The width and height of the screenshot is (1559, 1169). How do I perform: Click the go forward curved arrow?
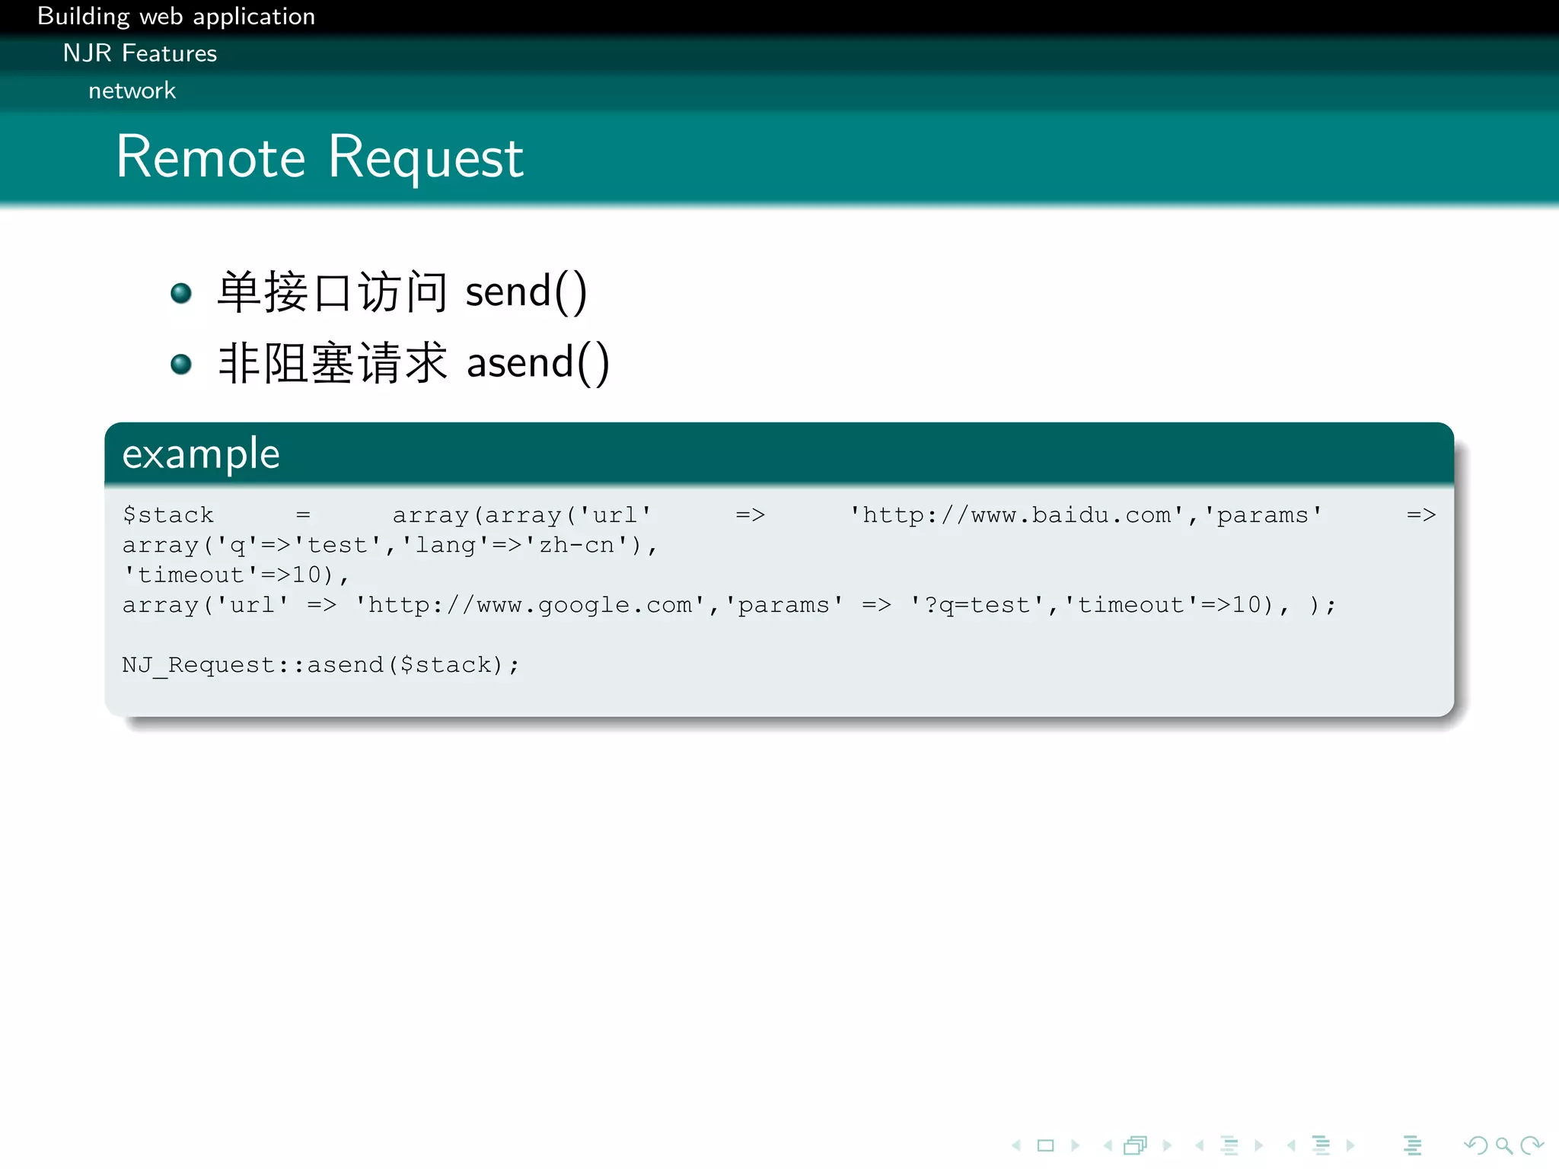(x=1532, y=1145)
